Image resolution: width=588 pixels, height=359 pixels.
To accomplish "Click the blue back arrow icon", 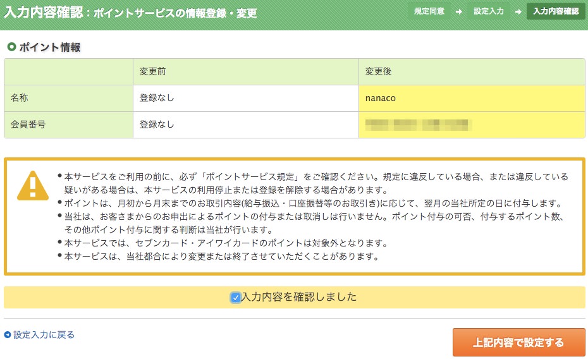I will click(8, 335).
